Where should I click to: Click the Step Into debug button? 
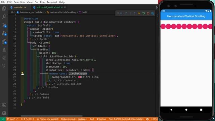(130, 13)
